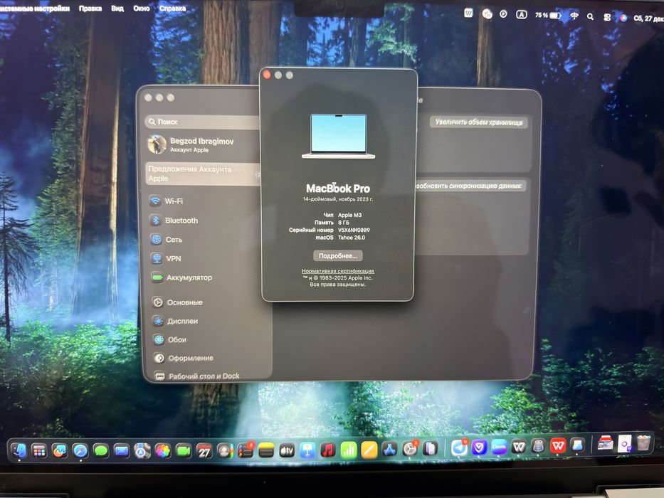
Task: Click serial number V5X6NMG869 text
Action: 354,230
